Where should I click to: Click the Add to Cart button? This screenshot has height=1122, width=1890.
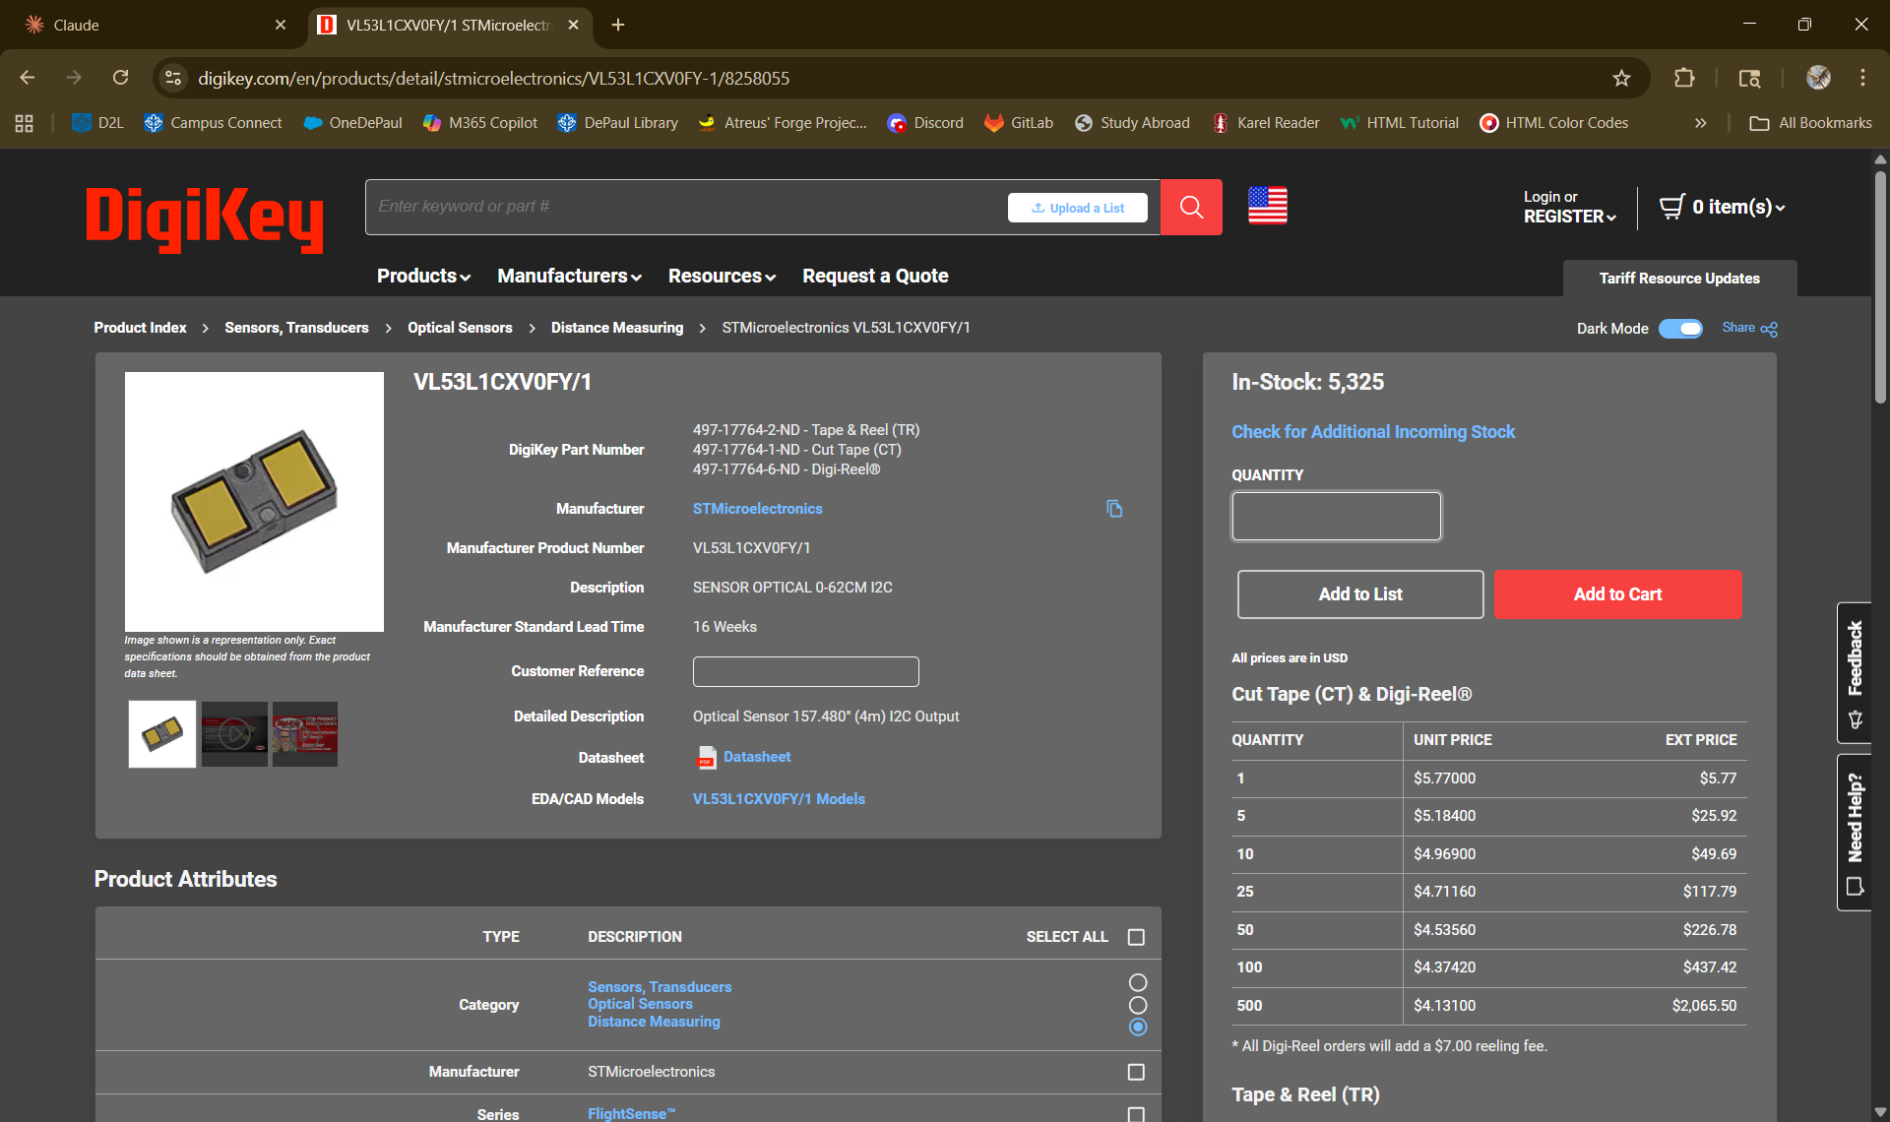click(x=1617, y=594)
